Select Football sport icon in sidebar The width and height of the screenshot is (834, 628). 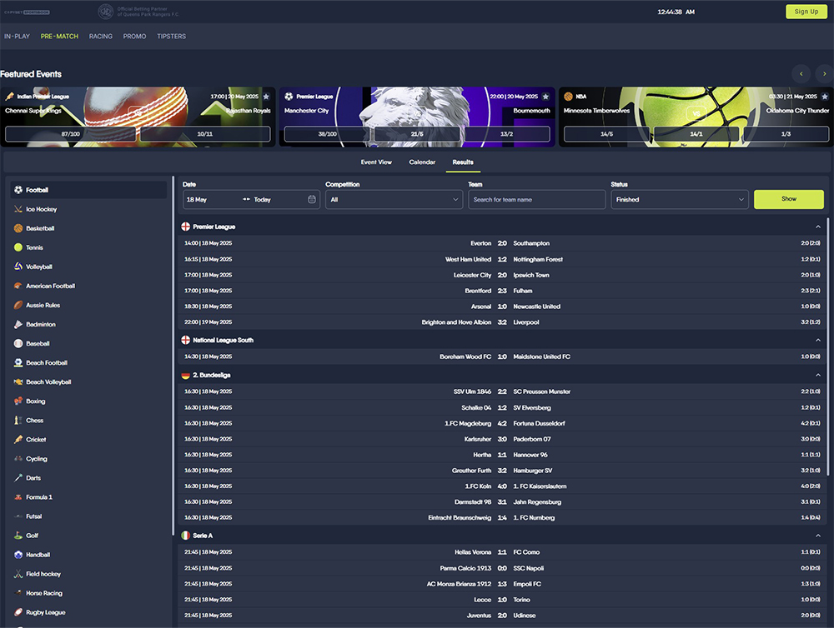[18, 190]
